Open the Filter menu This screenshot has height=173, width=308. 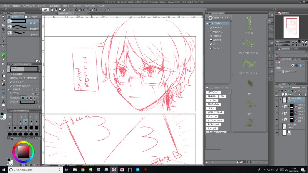coord(77,6)
